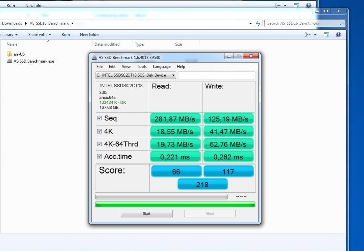364x251 pixels.
Task: Open the Tools menu in AS SSD Benchmark
Action: [142, 66]
